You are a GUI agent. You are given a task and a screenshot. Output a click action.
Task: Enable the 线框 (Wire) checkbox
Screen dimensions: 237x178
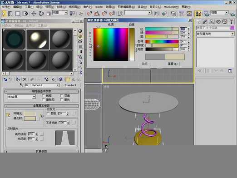click(43, 96)
